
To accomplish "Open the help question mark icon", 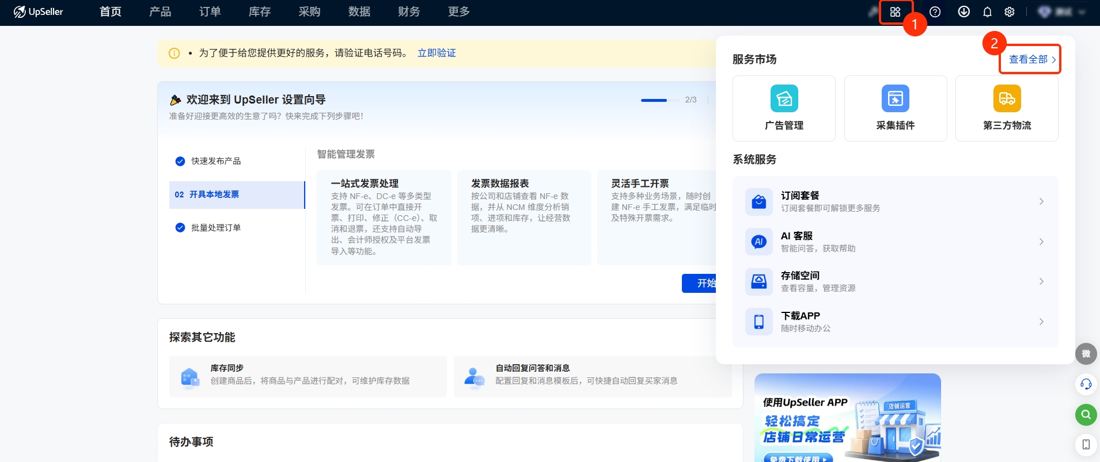I will pyautogui.click(x=935, y=12).
